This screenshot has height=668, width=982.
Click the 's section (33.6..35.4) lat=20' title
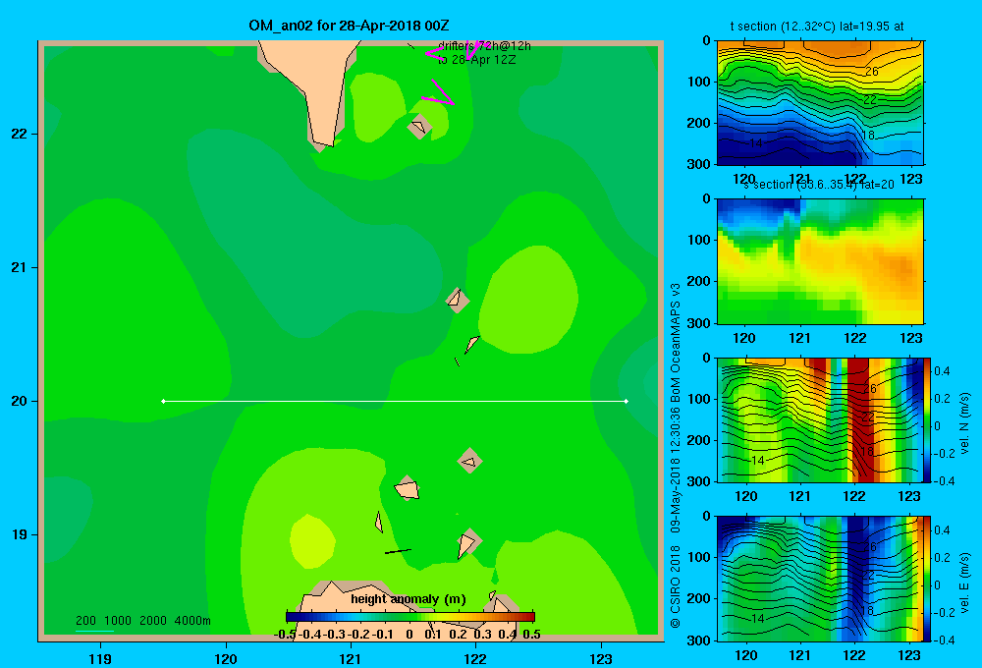click(819, 185)
